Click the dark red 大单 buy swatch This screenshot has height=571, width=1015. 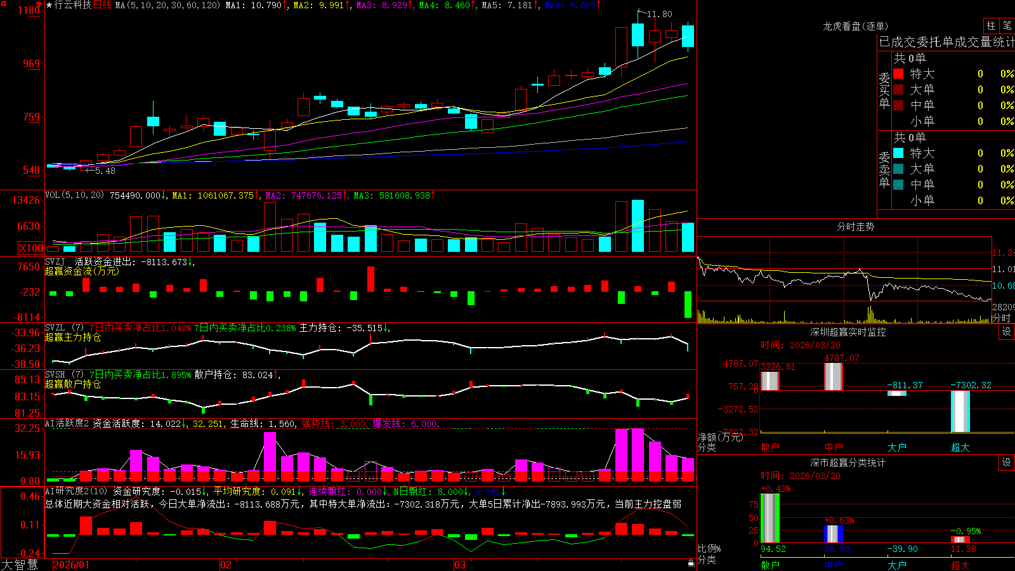(x=898, y=89)
